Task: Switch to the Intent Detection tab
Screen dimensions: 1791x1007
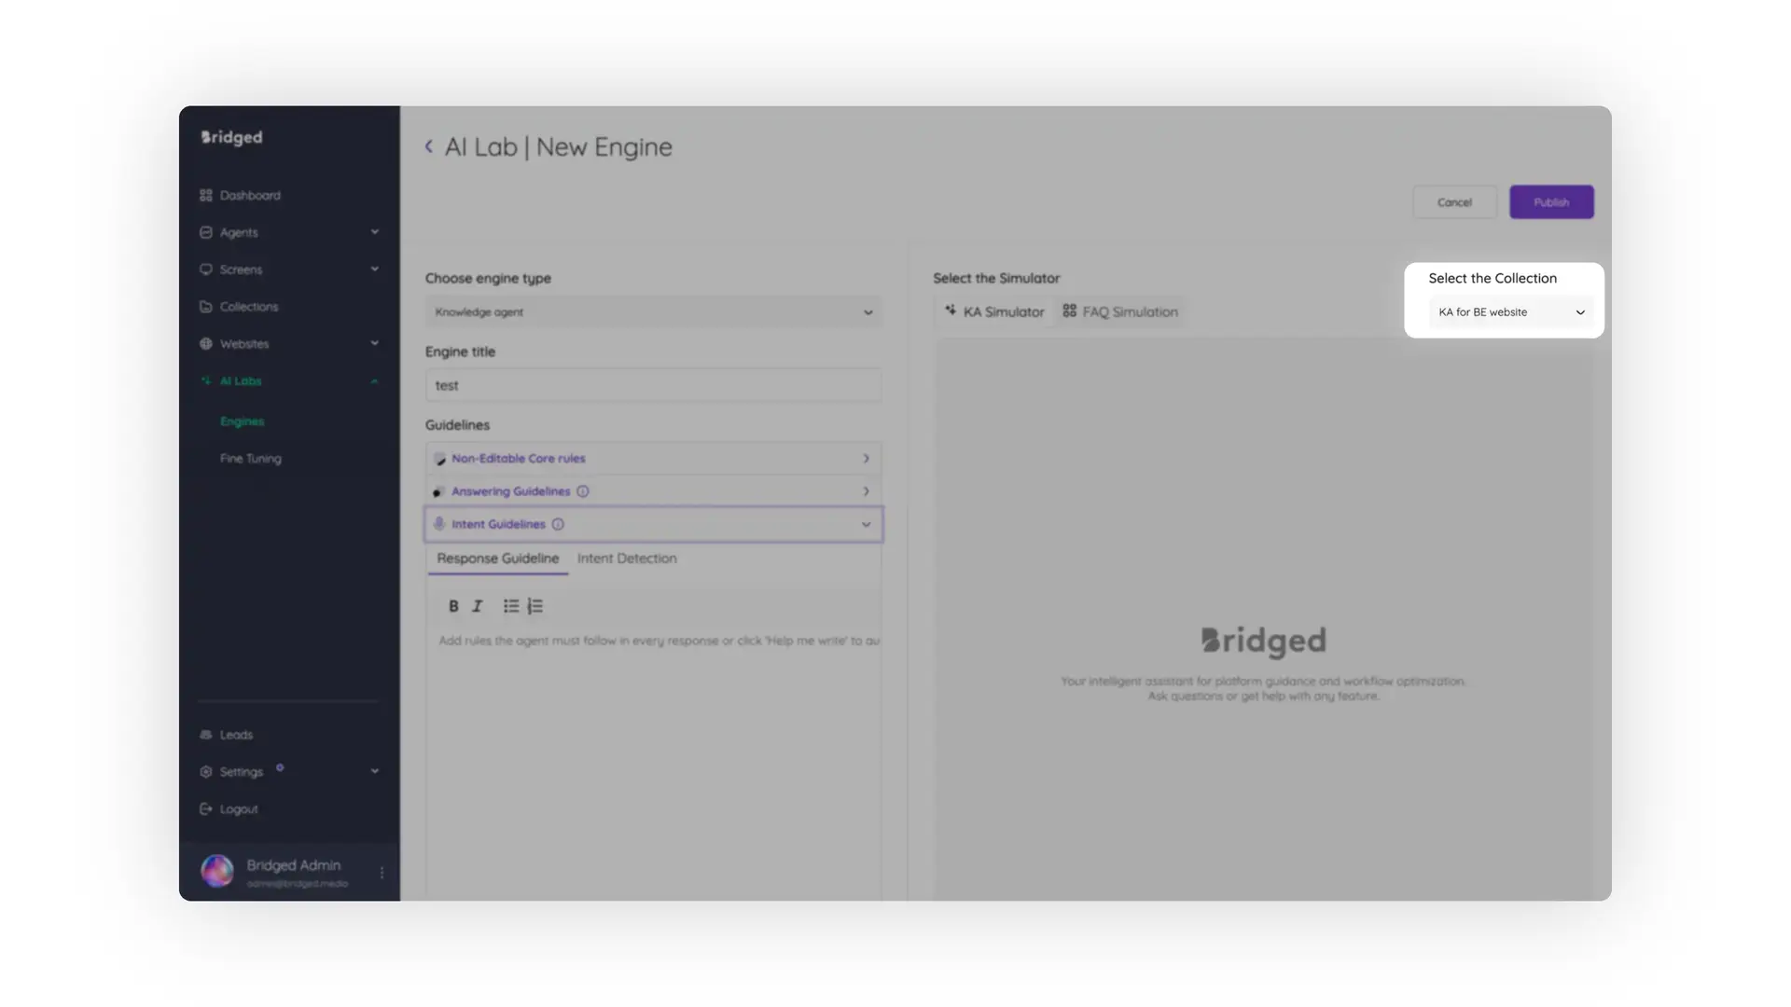Action: click(627, 559)
